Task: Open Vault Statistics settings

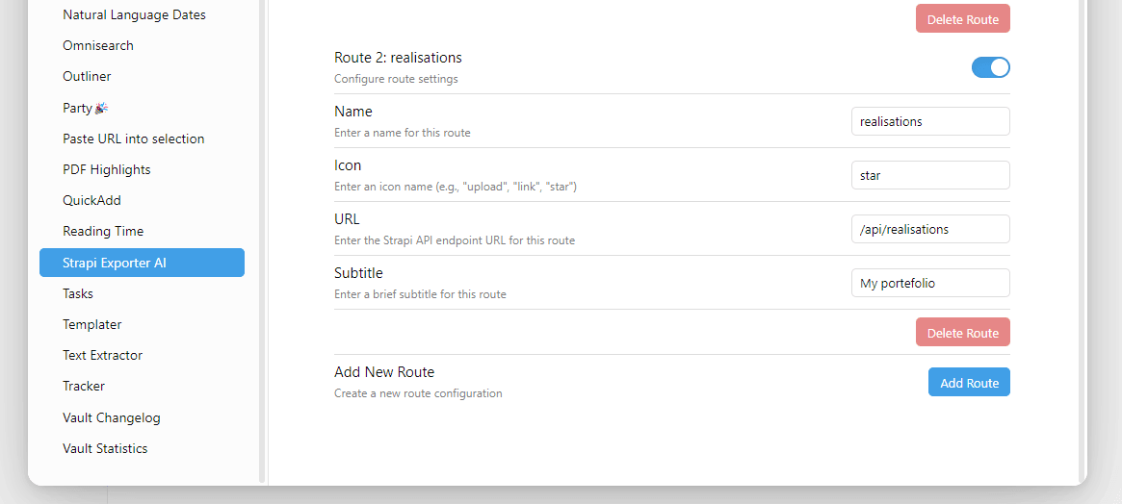Action: click(x=105, y=448)
